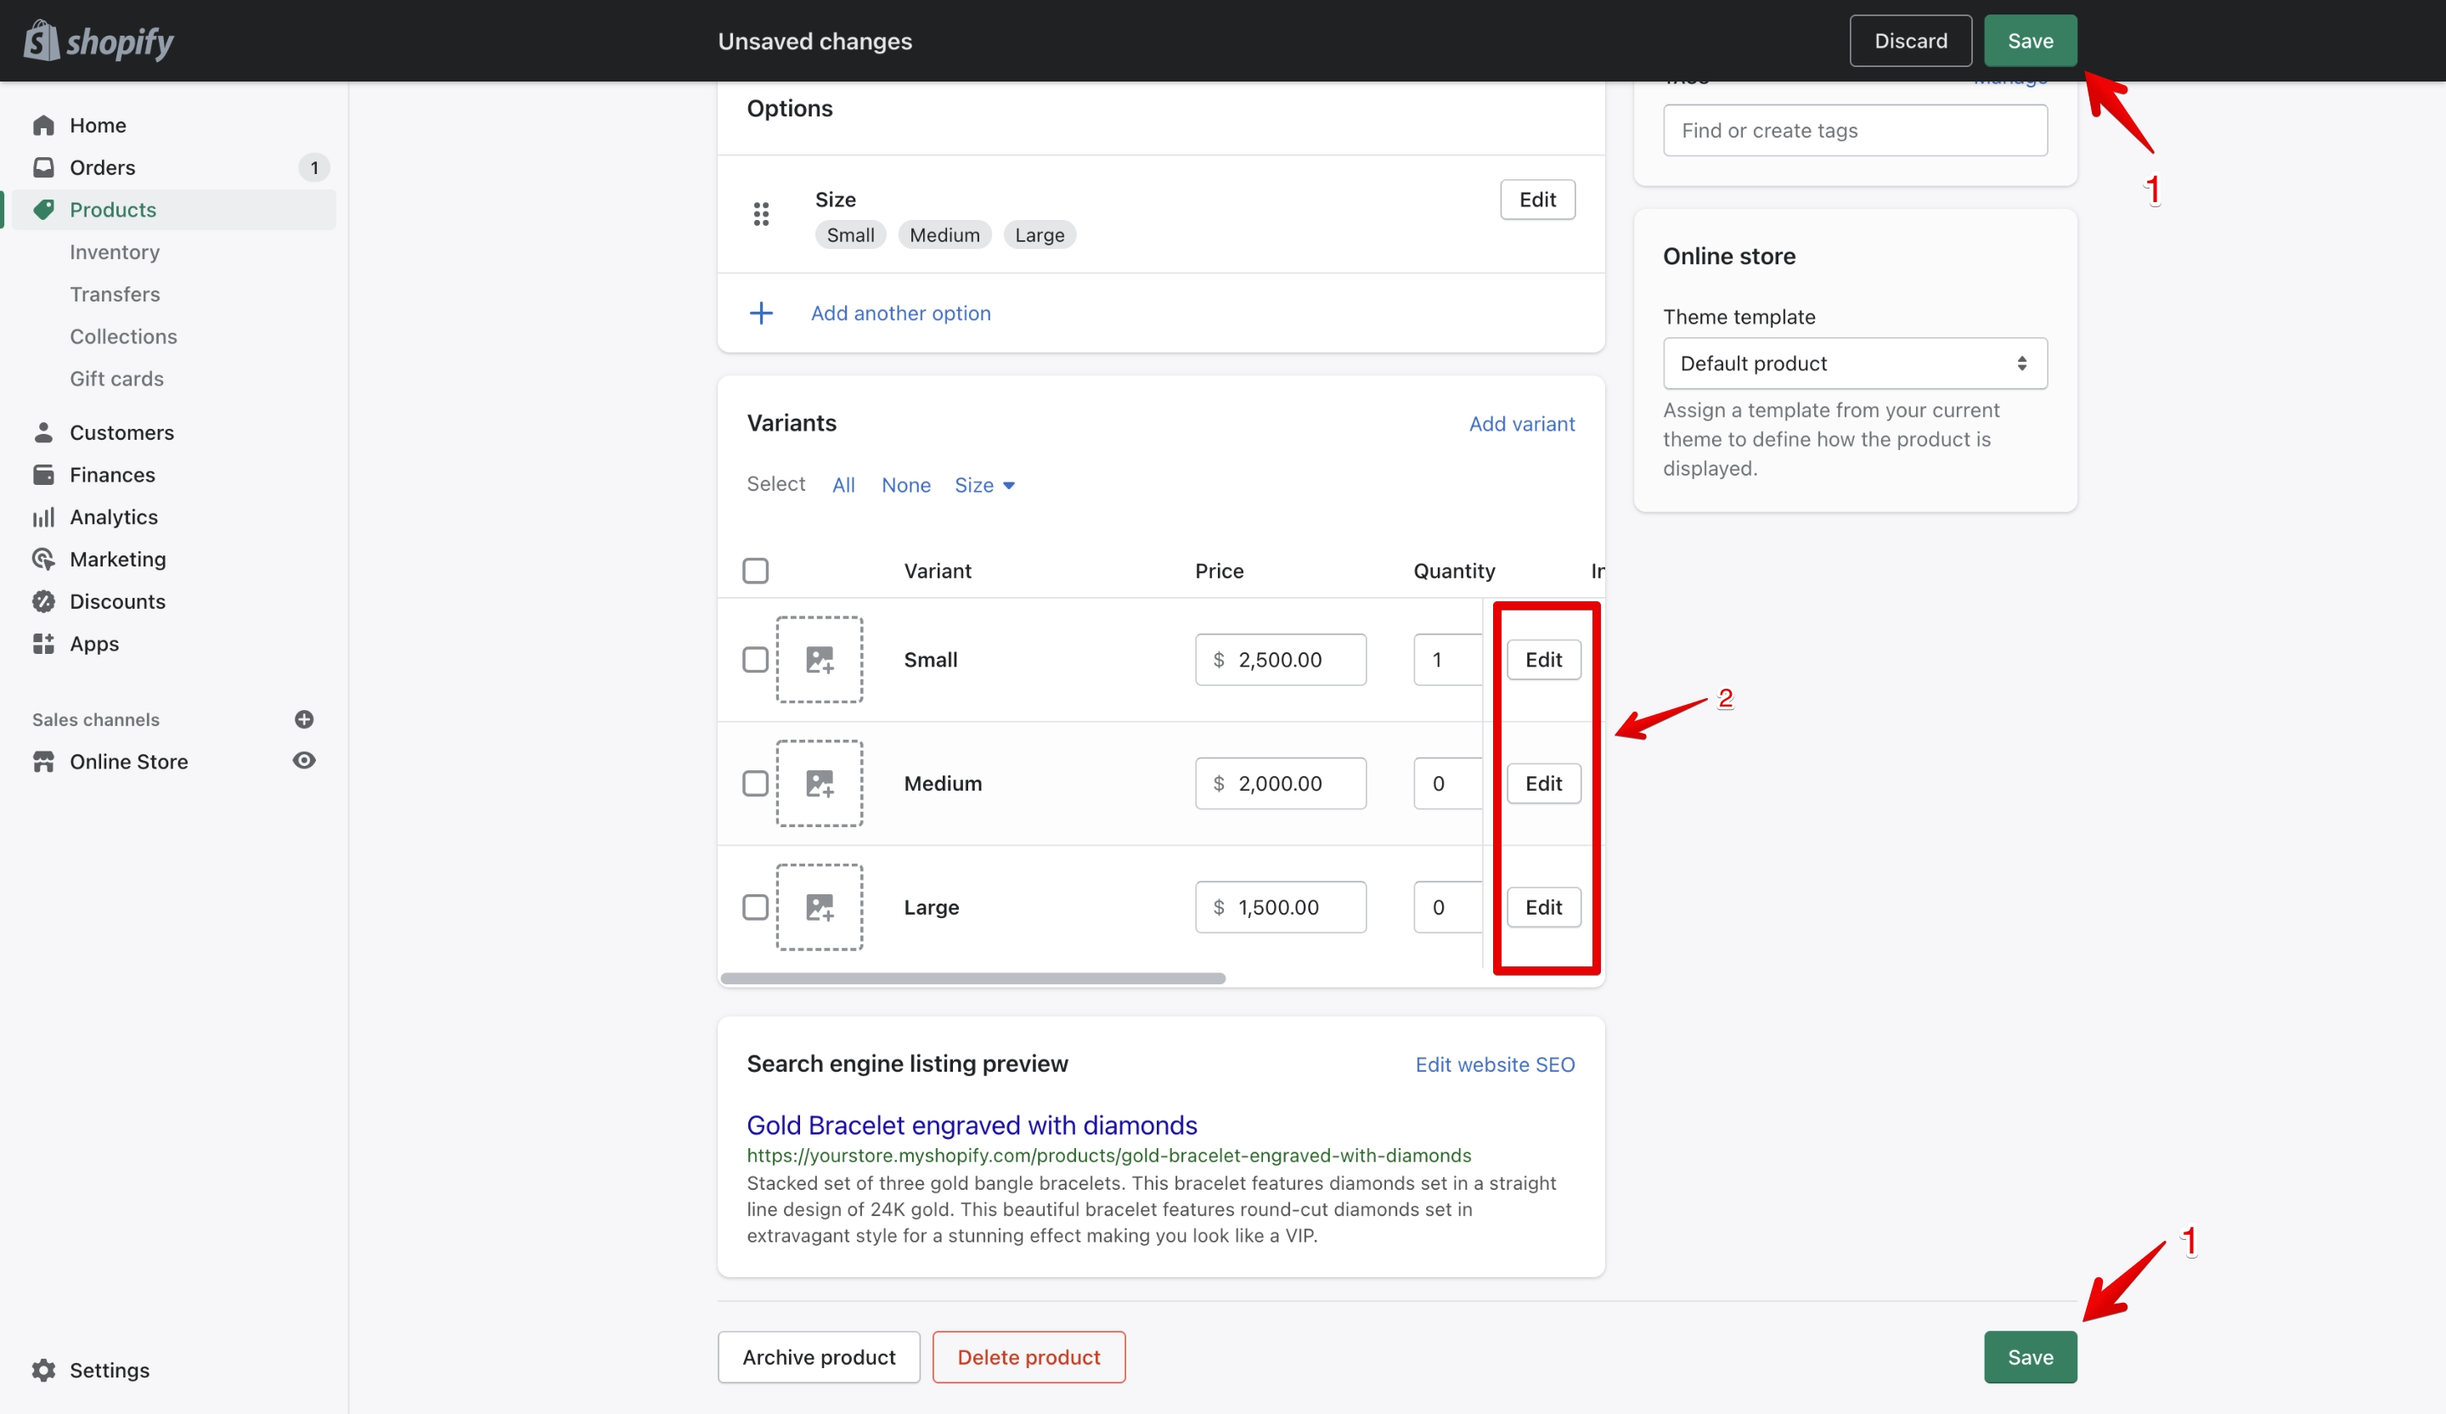
Task: Open Collections submenu item
Action: coord(123,337)
